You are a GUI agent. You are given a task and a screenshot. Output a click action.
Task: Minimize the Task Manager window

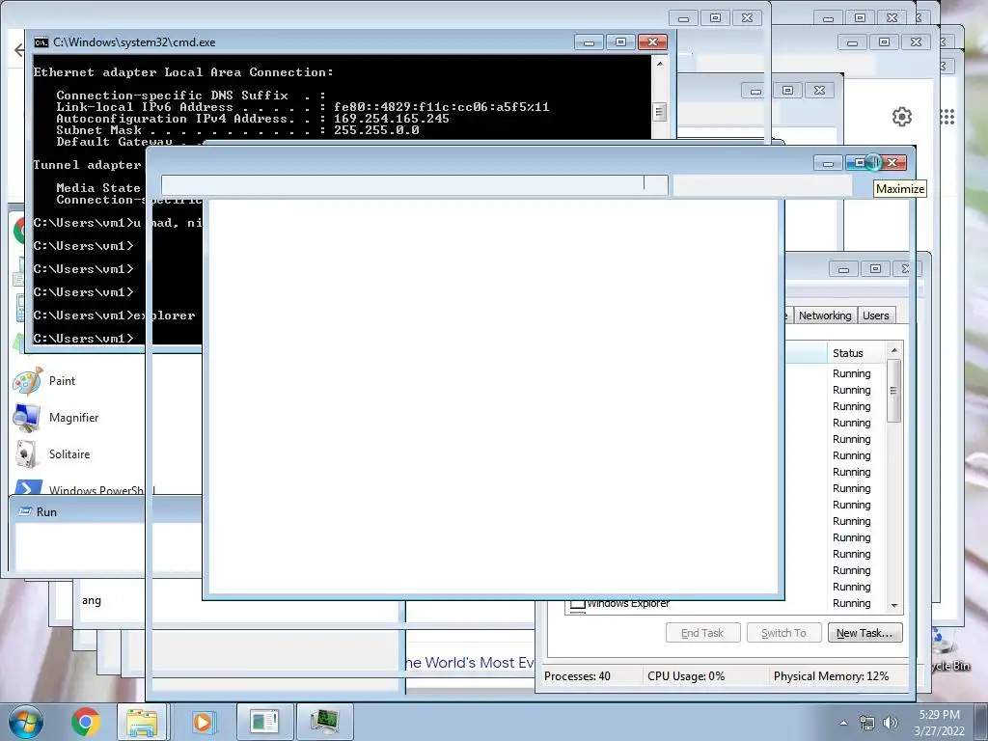click(x=843, y=269)
